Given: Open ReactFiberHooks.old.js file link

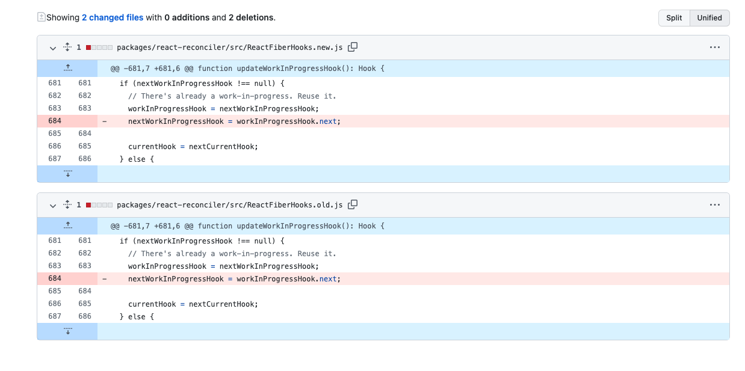Looking at the screenshot, I should click(x=229, y=205).
